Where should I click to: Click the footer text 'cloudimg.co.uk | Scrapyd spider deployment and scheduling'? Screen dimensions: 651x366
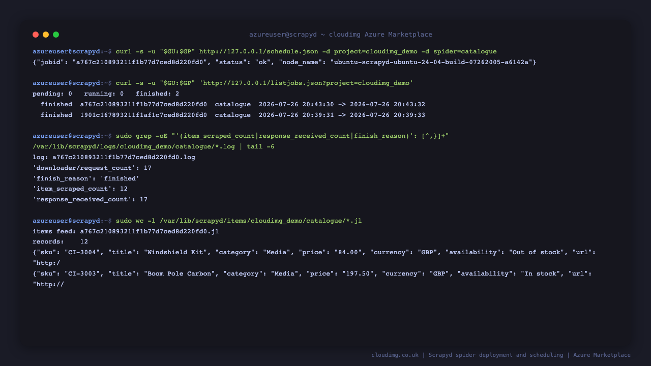467,355
